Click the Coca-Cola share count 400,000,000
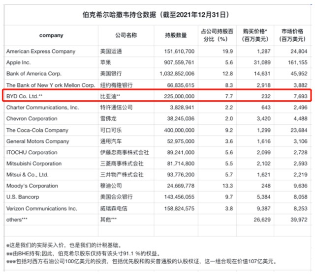The height and width of the screenshot is (274, 315). [x=179, y=130]
